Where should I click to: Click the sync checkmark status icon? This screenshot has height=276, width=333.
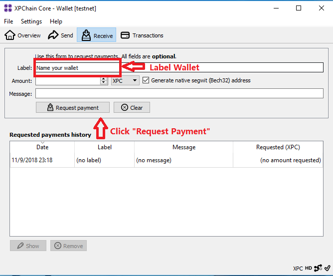tap(327, 268)
